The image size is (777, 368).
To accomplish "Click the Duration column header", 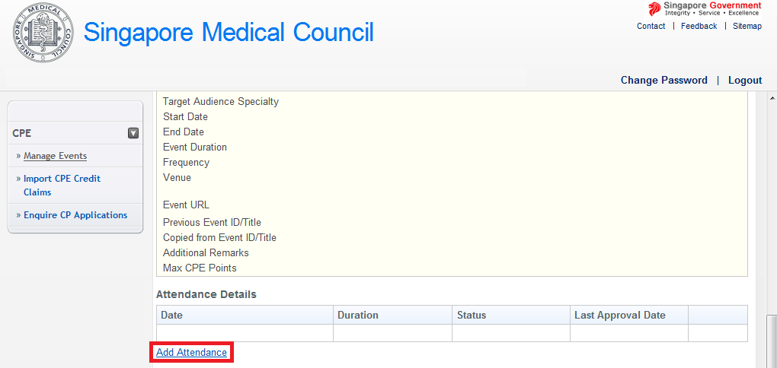I will (x=358, y=315).
